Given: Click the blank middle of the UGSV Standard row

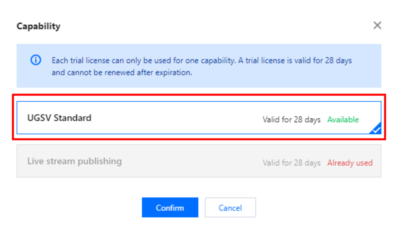Looking at the screenshot, I should 176,118.
